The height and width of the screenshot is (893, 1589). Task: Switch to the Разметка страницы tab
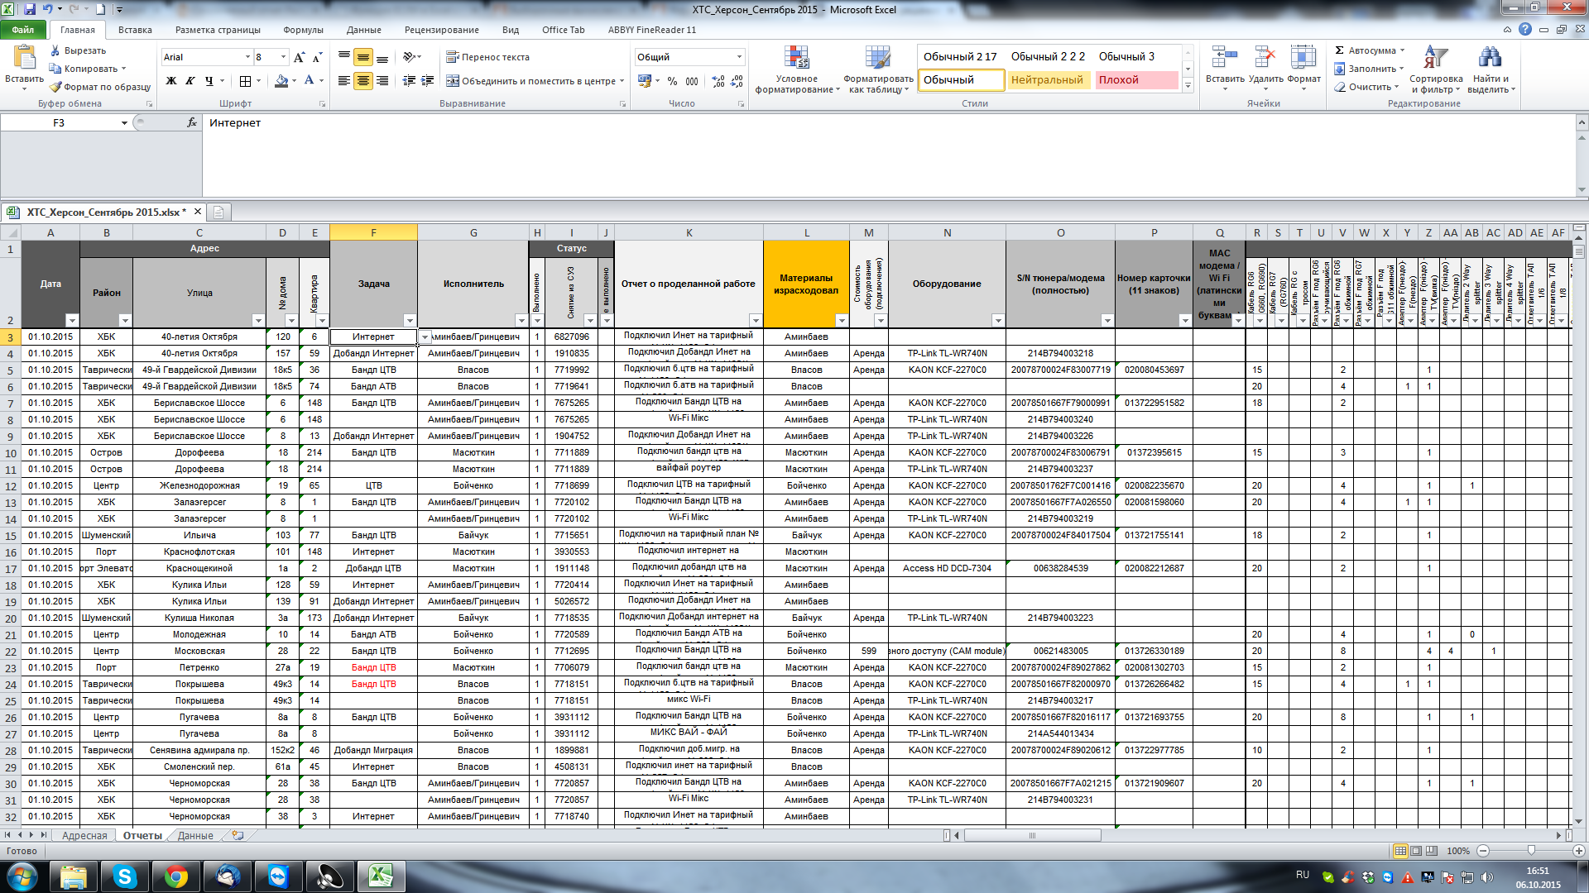[218, 30]
